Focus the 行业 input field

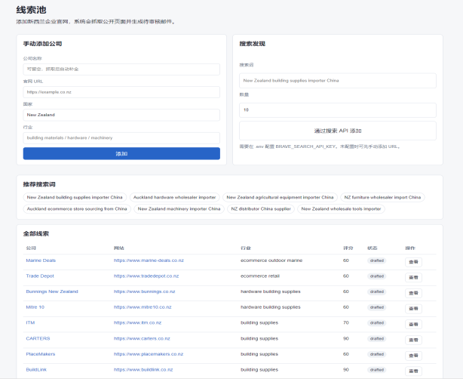tap(121, 138)
